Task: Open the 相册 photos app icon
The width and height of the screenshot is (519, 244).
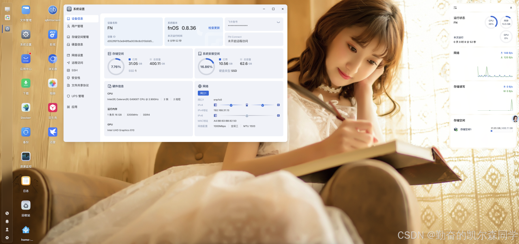Action: 53,83
